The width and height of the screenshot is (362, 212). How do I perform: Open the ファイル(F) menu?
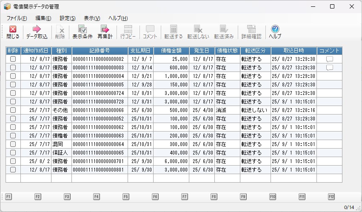(x=17, y=18)
